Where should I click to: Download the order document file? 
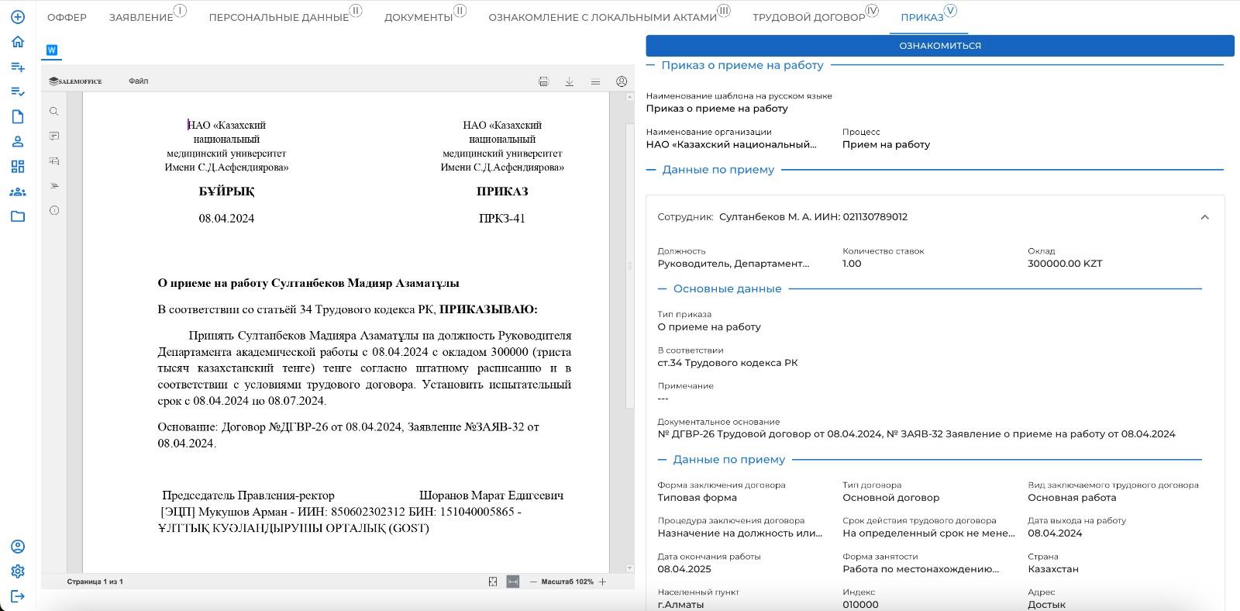[569, 81]
